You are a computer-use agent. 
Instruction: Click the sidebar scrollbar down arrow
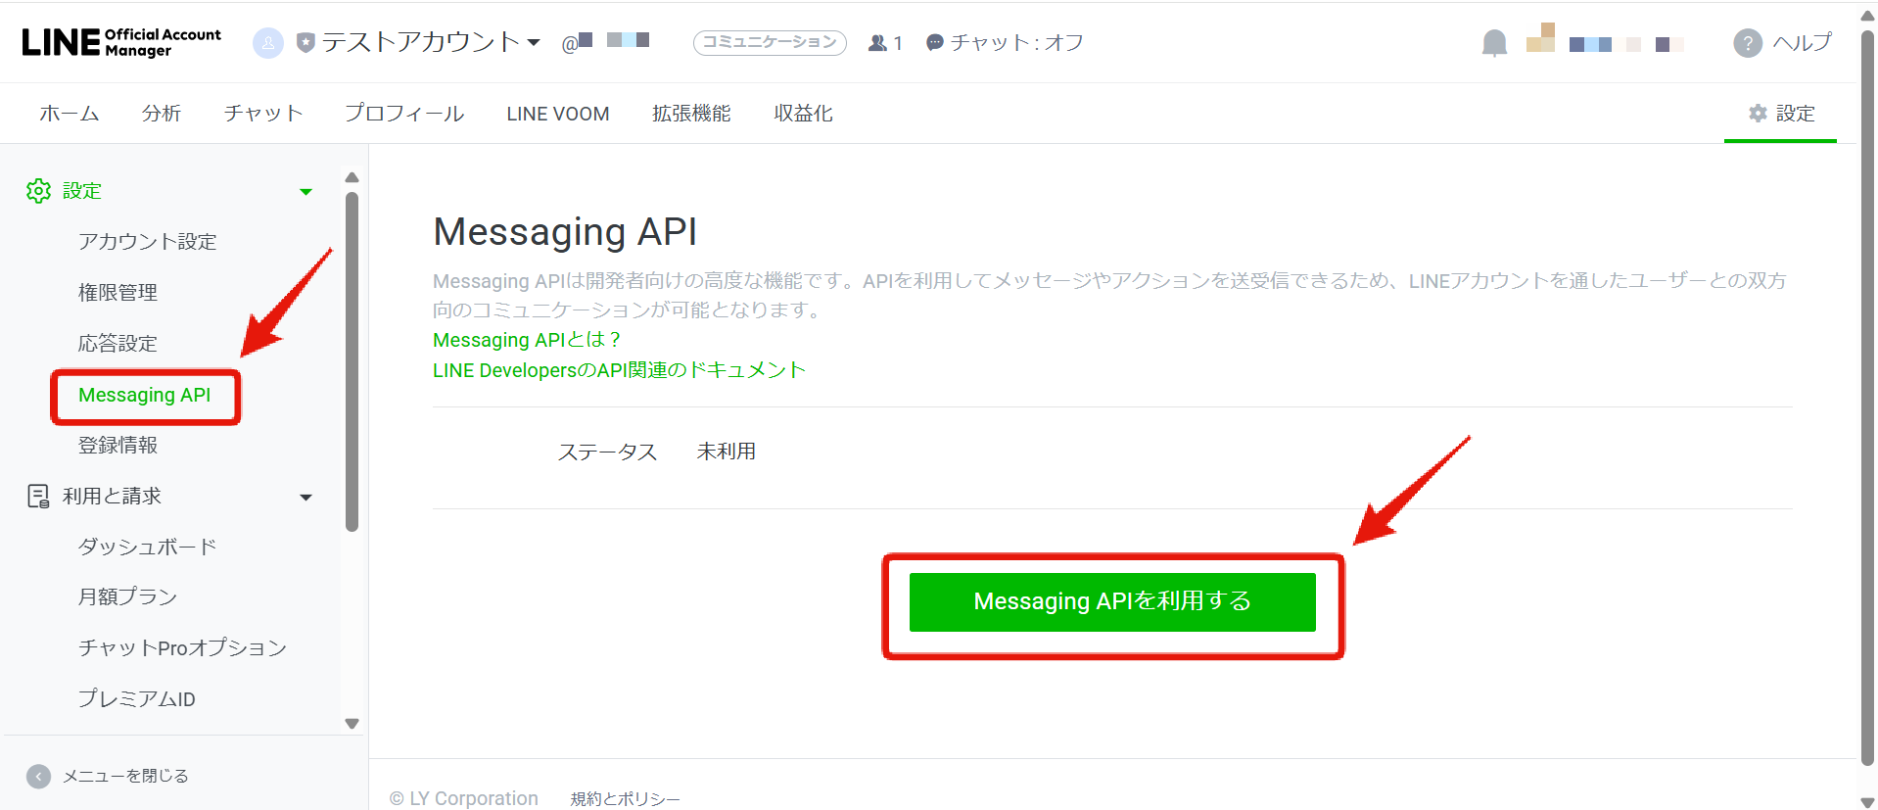(x=352, y=724)
